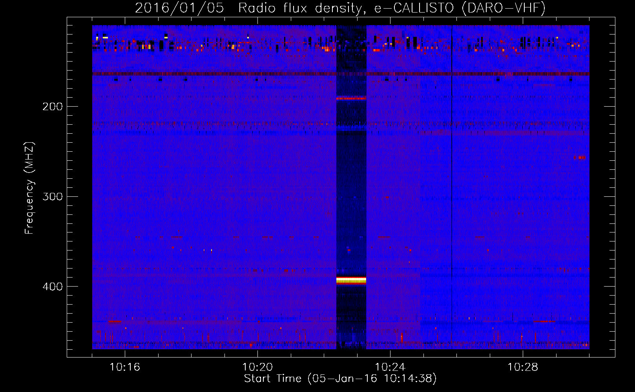Click the short red band just above 200 MHz
The width and height of the screenshot is (635, 392).
(351, 98)
